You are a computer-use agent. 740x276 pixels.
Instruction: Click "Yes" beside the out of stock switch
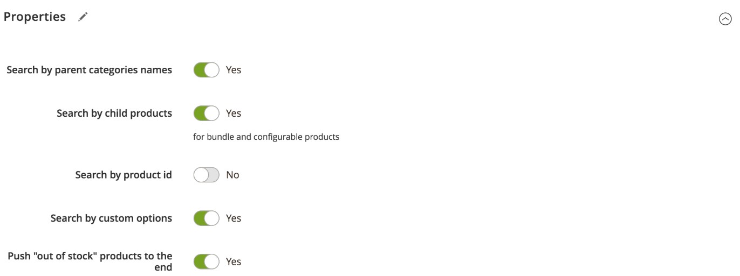coord(234,262)
